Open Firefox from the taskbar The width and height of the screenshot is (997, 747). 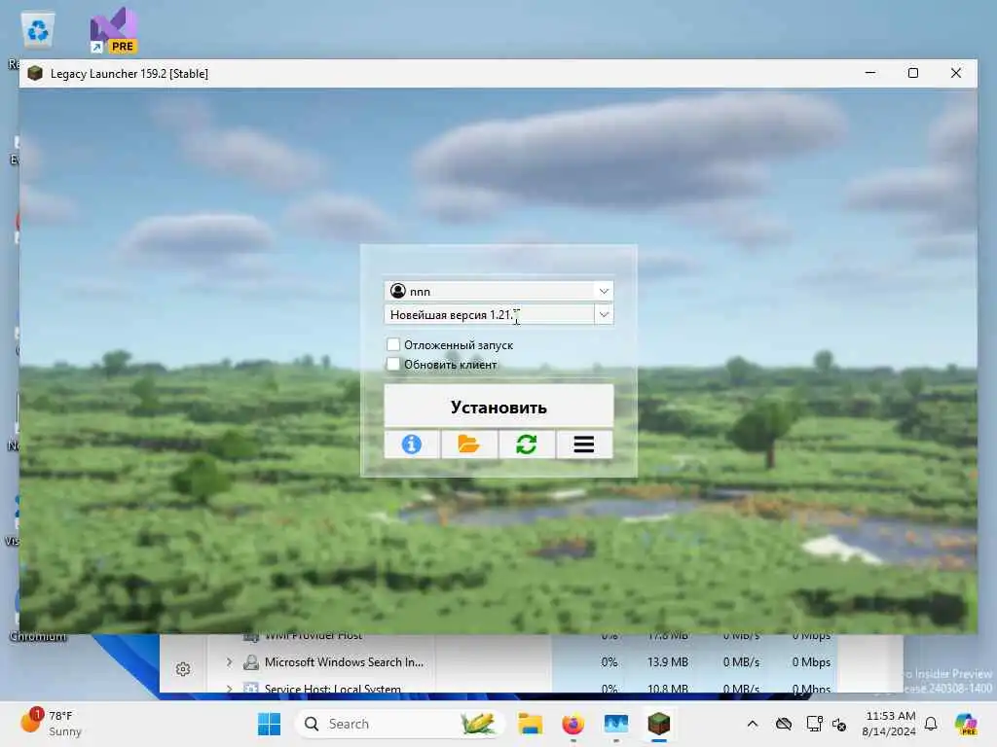click(572, 724)
